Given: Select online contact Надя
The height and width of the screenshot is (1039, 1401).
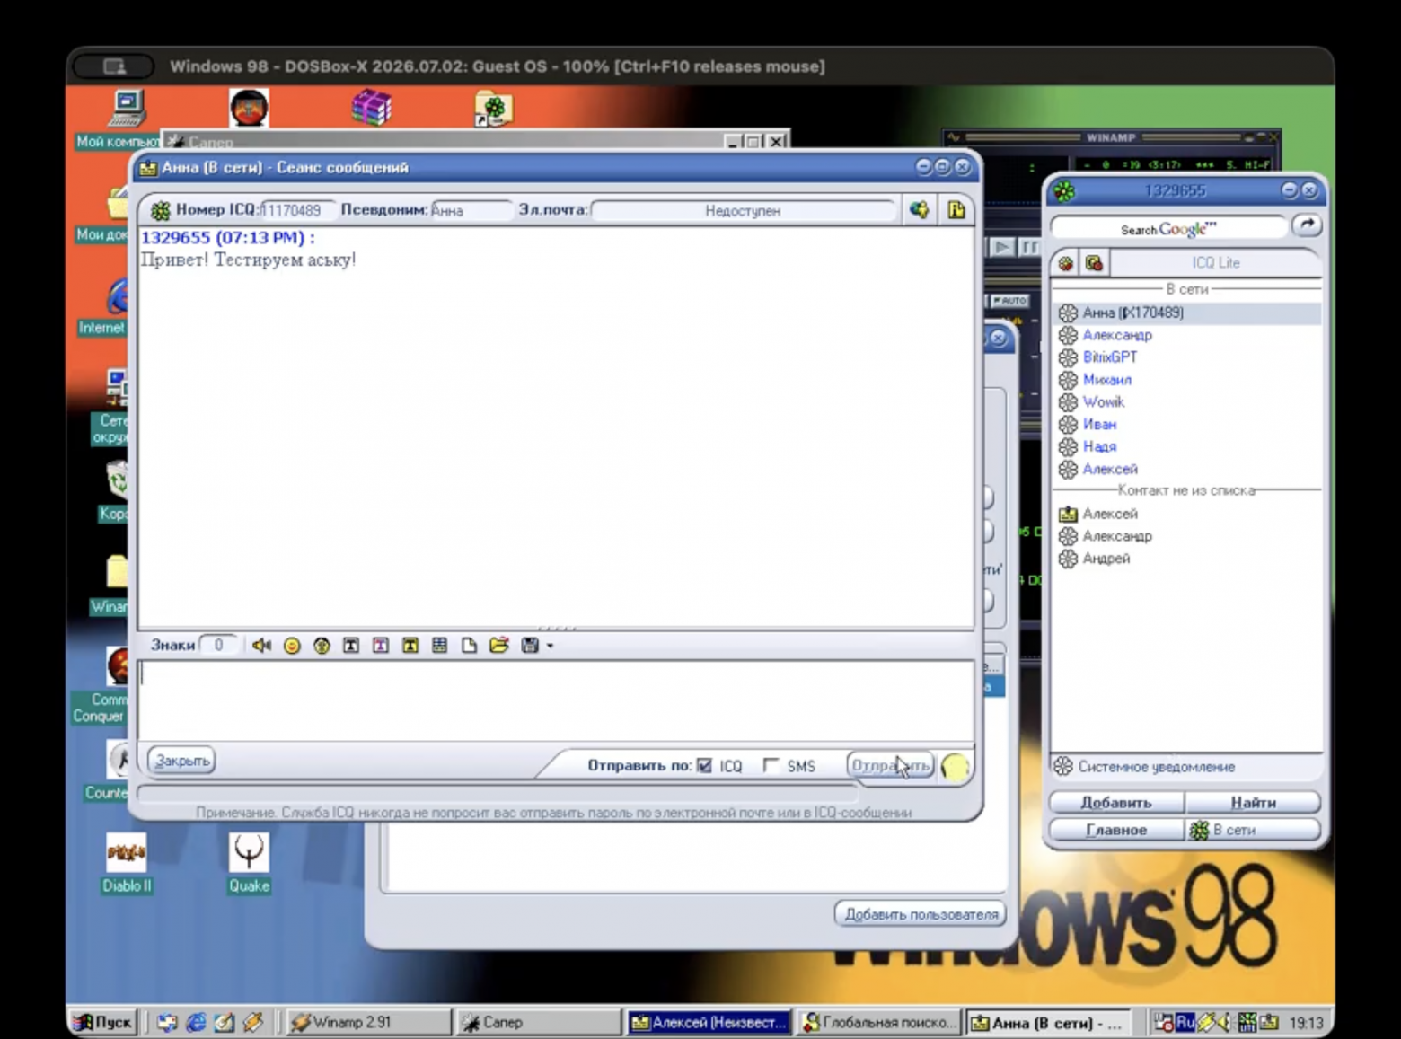Looking at the screenshot, I should (1186, 447).
